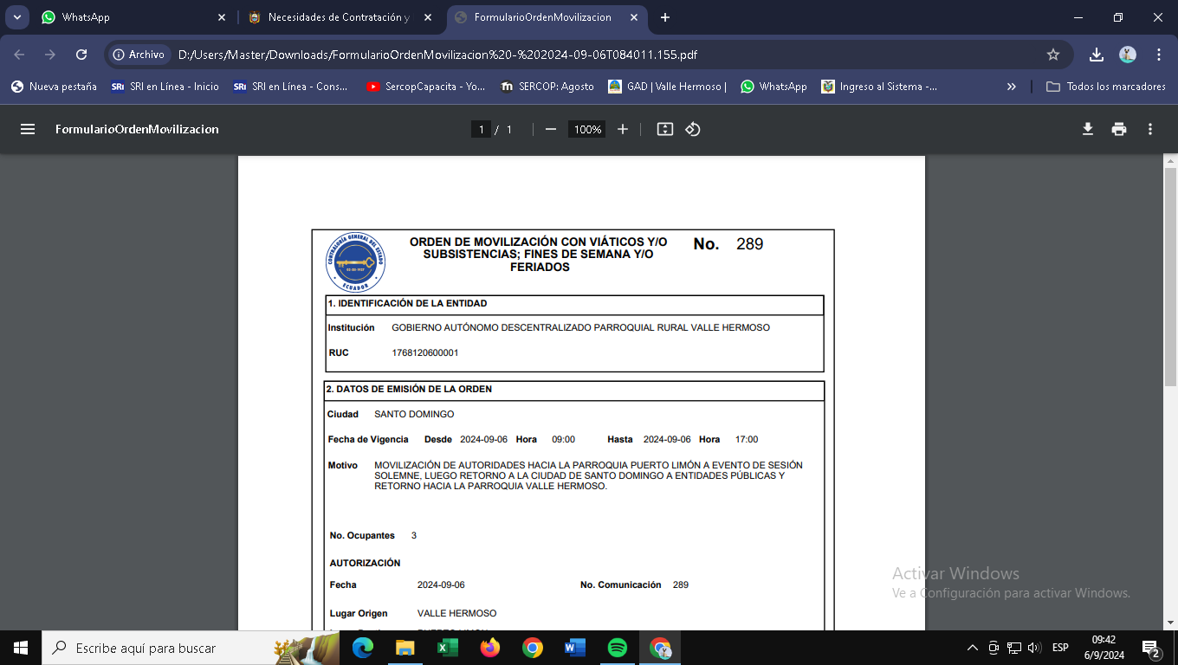Open Spotify from the taskbar

click(x=618, y=648)
